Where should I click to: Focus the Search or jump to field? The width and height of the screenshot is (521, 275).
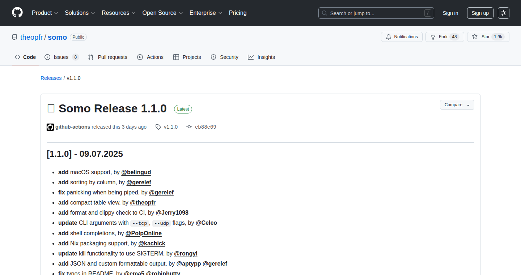[376, 13]
